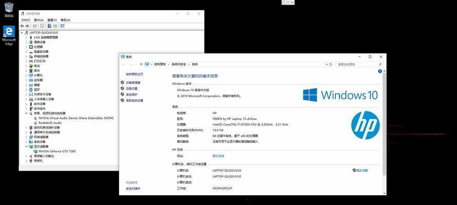Expand the 监视器 monitors node
Screen dimensions: 457x205
[x=26, y=80]
